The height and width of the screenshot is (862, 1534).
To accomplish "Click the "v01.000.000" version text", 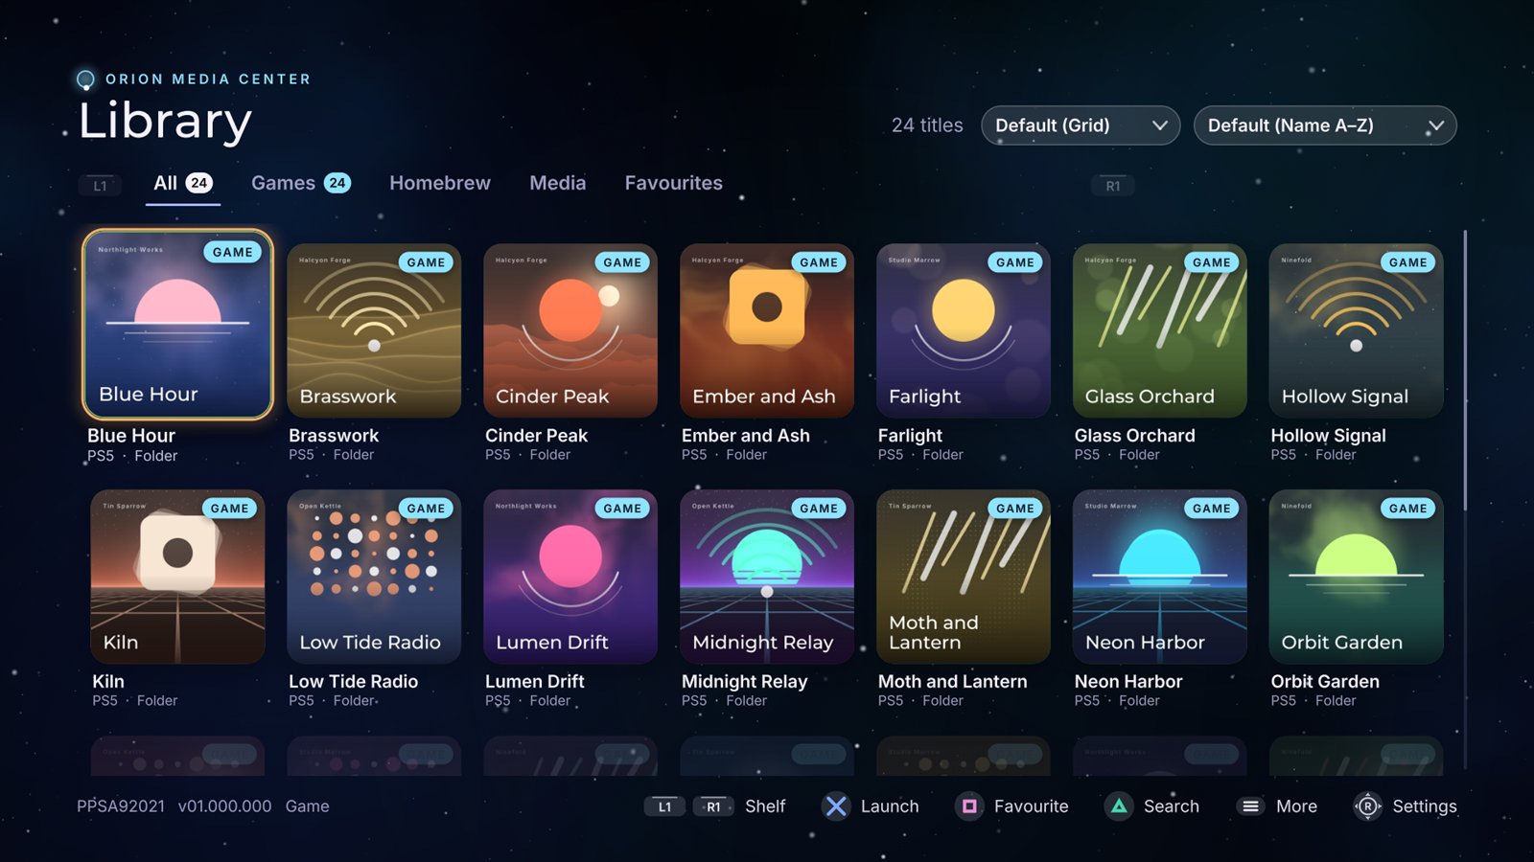I will click(224, 806).
